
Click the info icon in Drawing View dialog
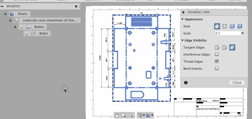(186, 83)
